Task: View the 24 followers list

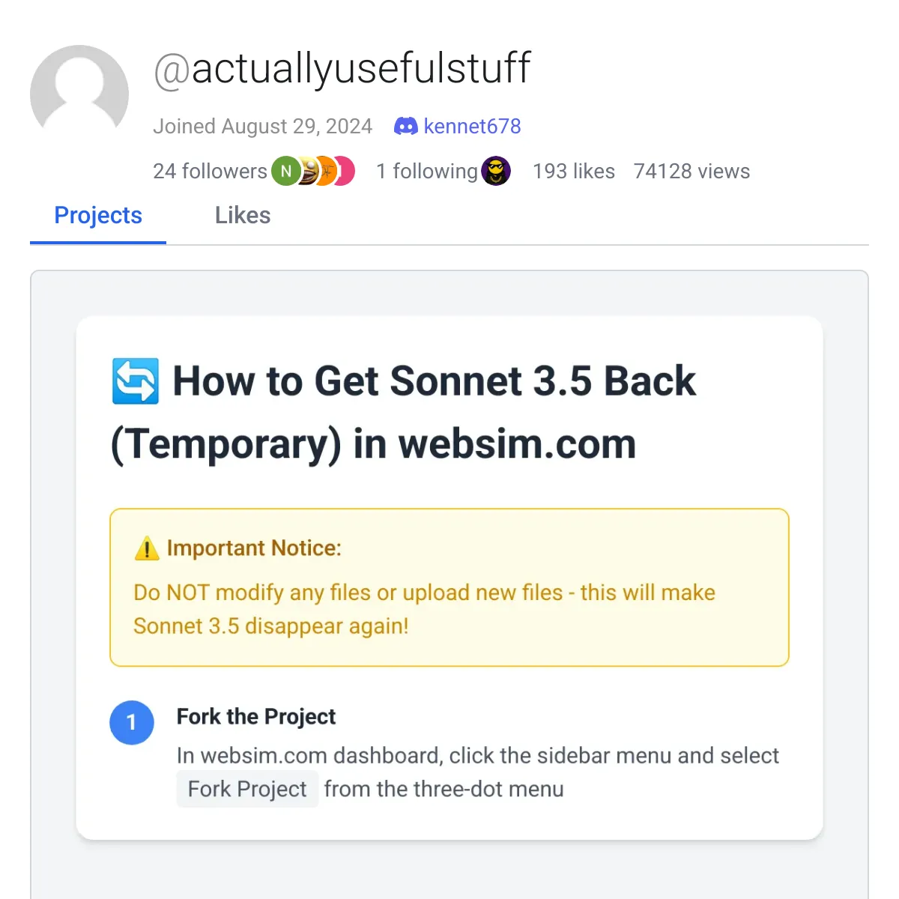Action: [210, 172]
